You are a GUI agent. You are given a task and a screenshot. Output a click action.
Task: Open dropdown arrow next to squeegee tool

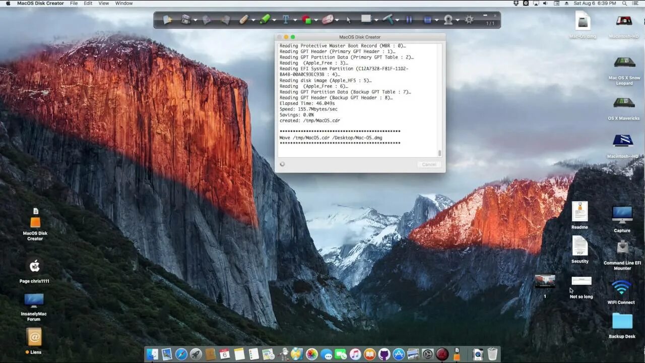(x=397, y=21)
